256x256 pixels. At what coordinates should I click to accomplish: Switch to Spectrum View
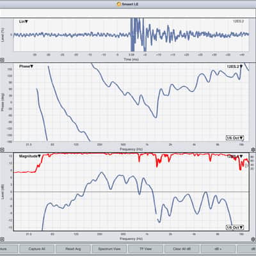(109, 249)
